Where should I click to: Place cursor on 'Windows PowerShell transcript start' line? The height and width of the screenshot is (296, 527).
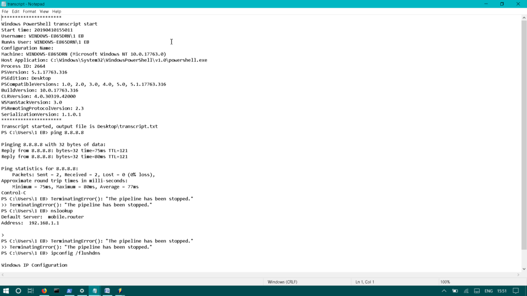pyautogui.click(x=49, y=24)
